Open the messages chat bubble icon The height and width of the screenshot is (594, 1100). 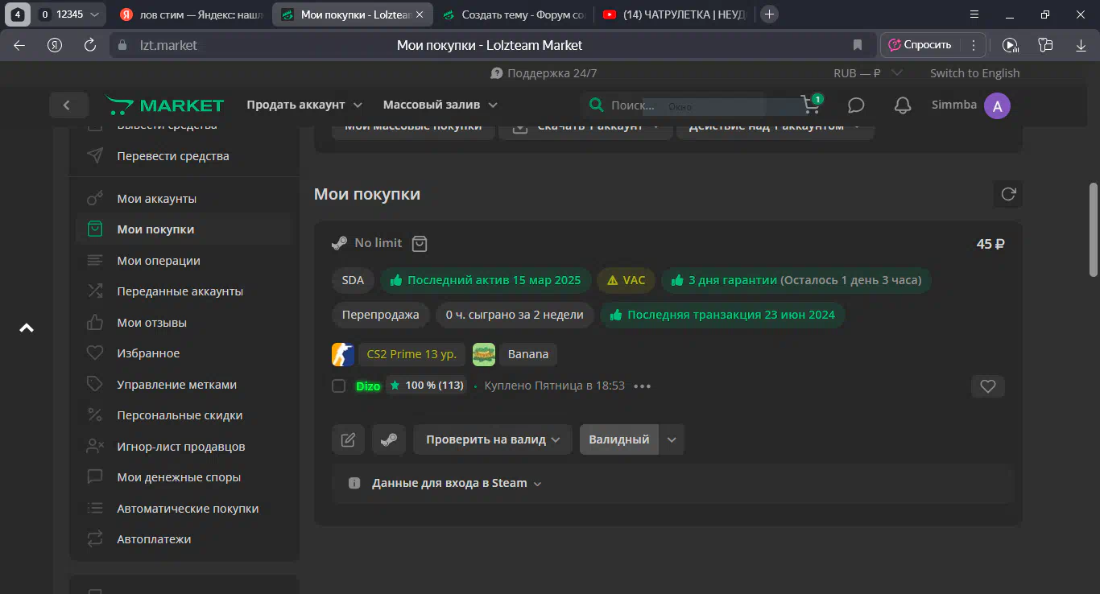[x=856, y=105]
